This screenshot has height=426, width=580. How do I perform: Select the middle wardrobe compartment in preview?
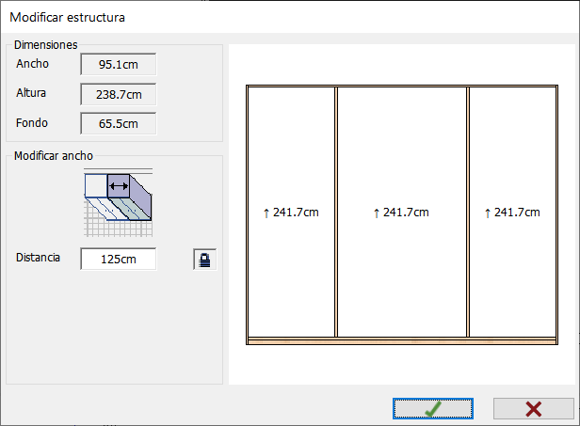pos(402,213)
